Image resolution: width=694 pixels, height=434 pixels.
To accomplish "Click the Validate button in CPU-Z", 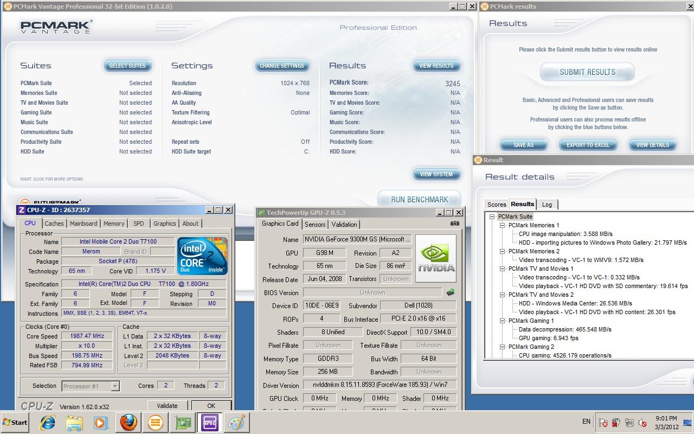I will 167,406.
